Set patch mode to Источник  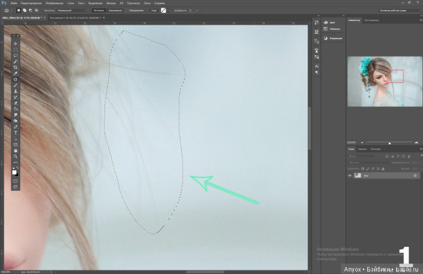[x=99, y=10]
